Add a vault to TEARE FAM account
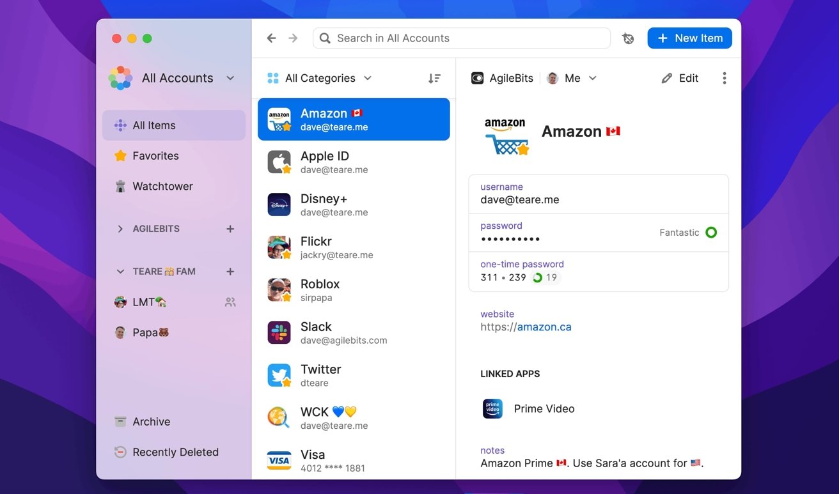 [230, 272]
